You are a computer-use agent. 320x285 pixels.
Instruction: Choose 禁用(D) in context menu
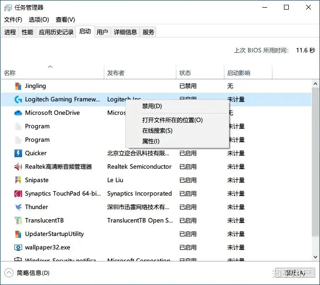point(177,106)
